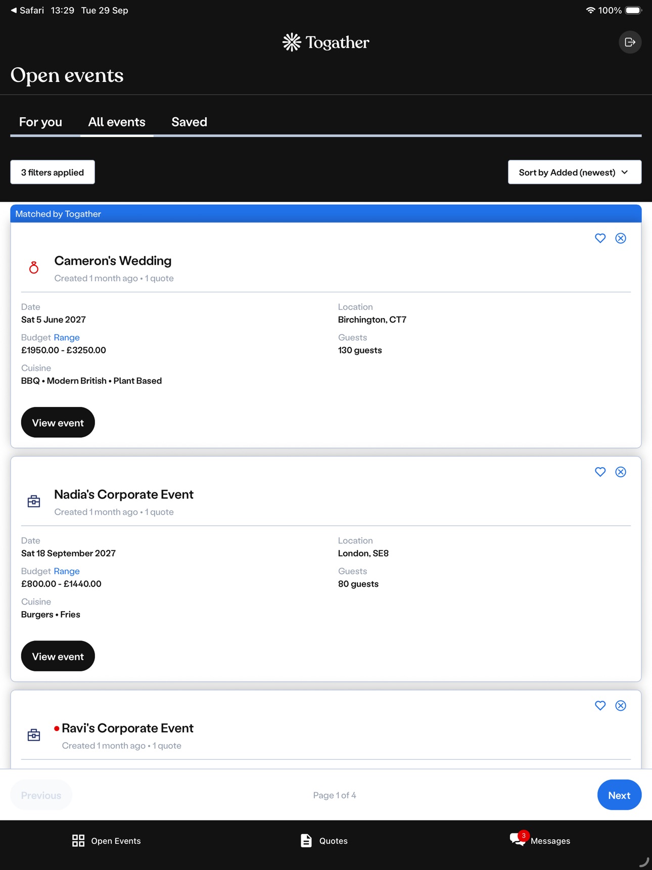This screenshot has width=652, height=870.
Task: Click the Budget Range link for Cameron's Wedding
Action: 67,337
